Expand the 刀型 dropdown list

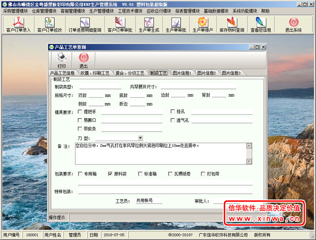coord(140,138)
